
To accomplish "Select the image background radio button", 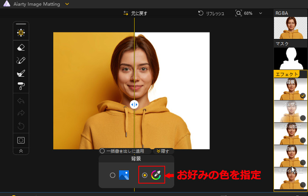I will (x=113, y=175).
